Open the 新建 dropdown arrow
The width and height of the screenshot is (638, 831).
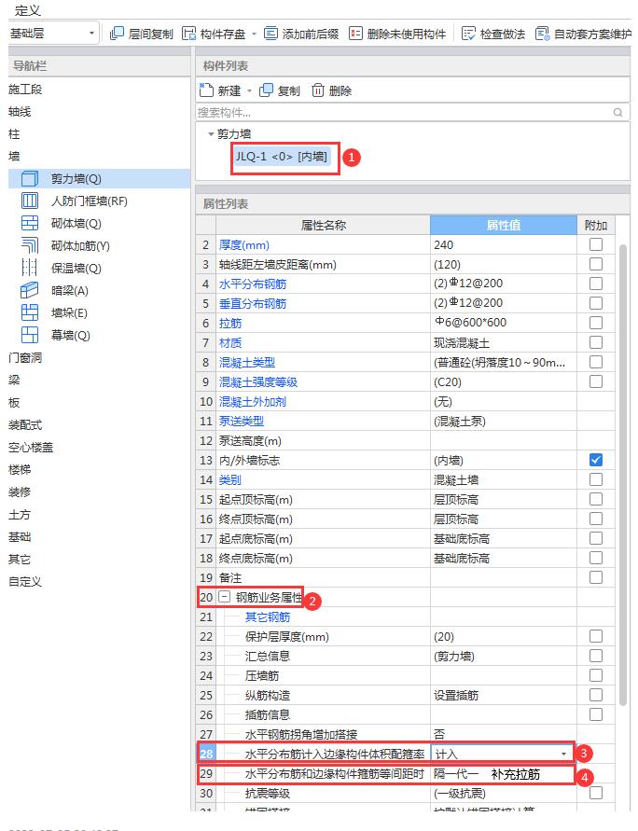(249, 90)
